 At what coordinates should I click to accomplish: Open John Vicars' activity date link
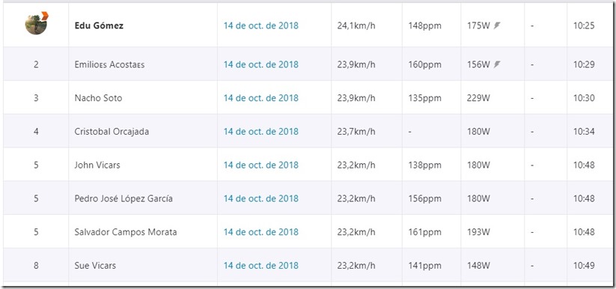click(x=261, y=165)
